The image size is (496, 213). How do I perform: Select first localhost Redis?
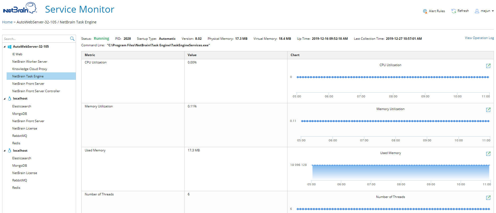point(16,143)
